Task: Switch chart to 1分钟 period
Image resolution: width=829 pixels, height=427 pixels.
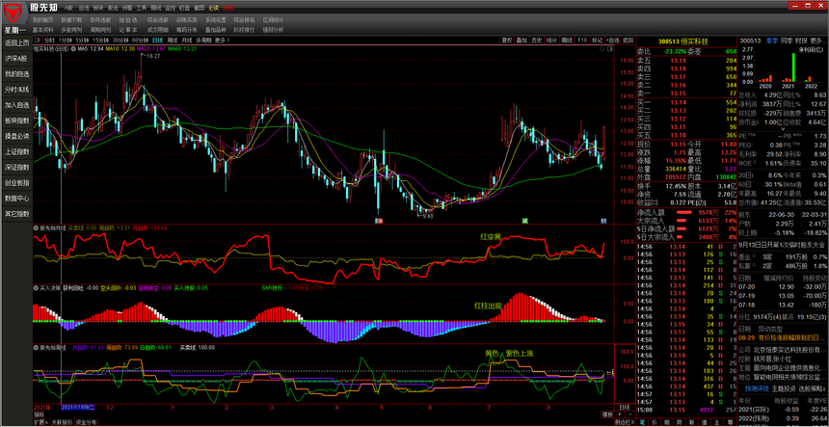Action: click(65, 40)
